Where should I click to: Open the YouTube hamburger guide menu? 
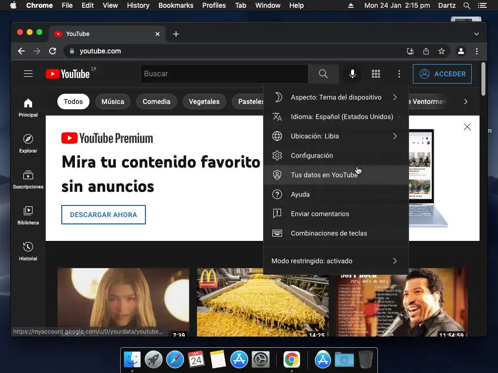click(x=28, y=74)
